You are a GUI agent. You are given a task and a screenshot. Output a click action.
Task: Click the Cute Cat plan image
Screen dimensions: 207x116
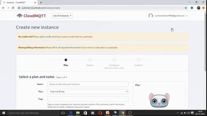click(x=159, y=100)
